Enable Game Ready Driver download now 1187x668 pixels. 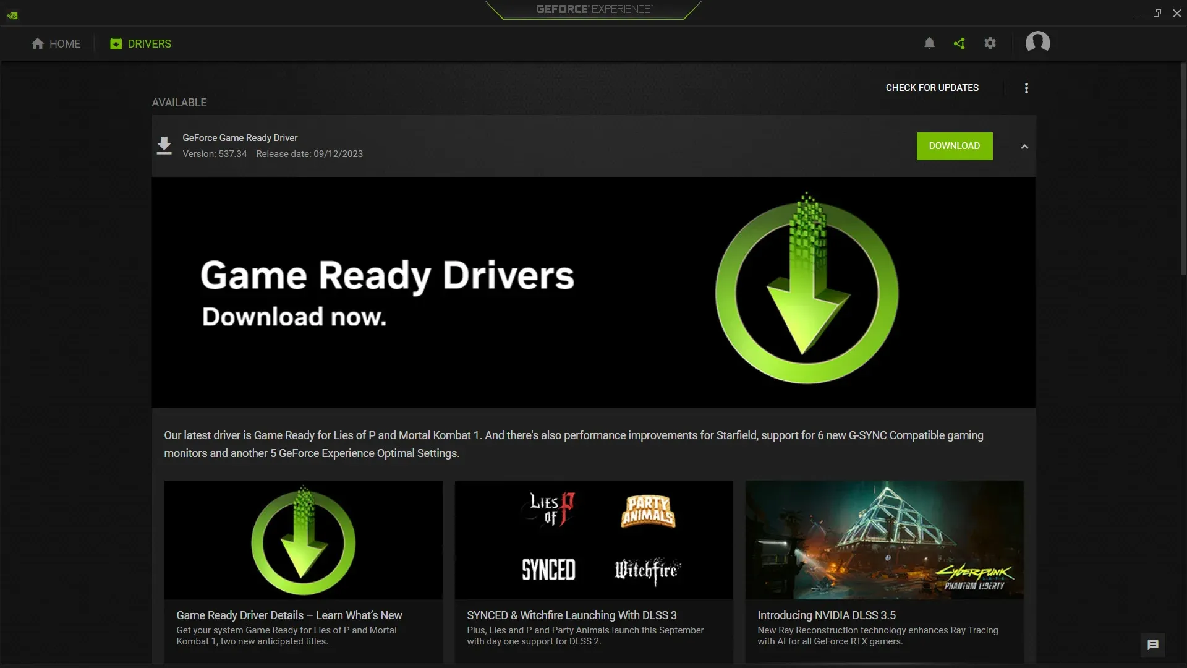click(x=954, y=146)
